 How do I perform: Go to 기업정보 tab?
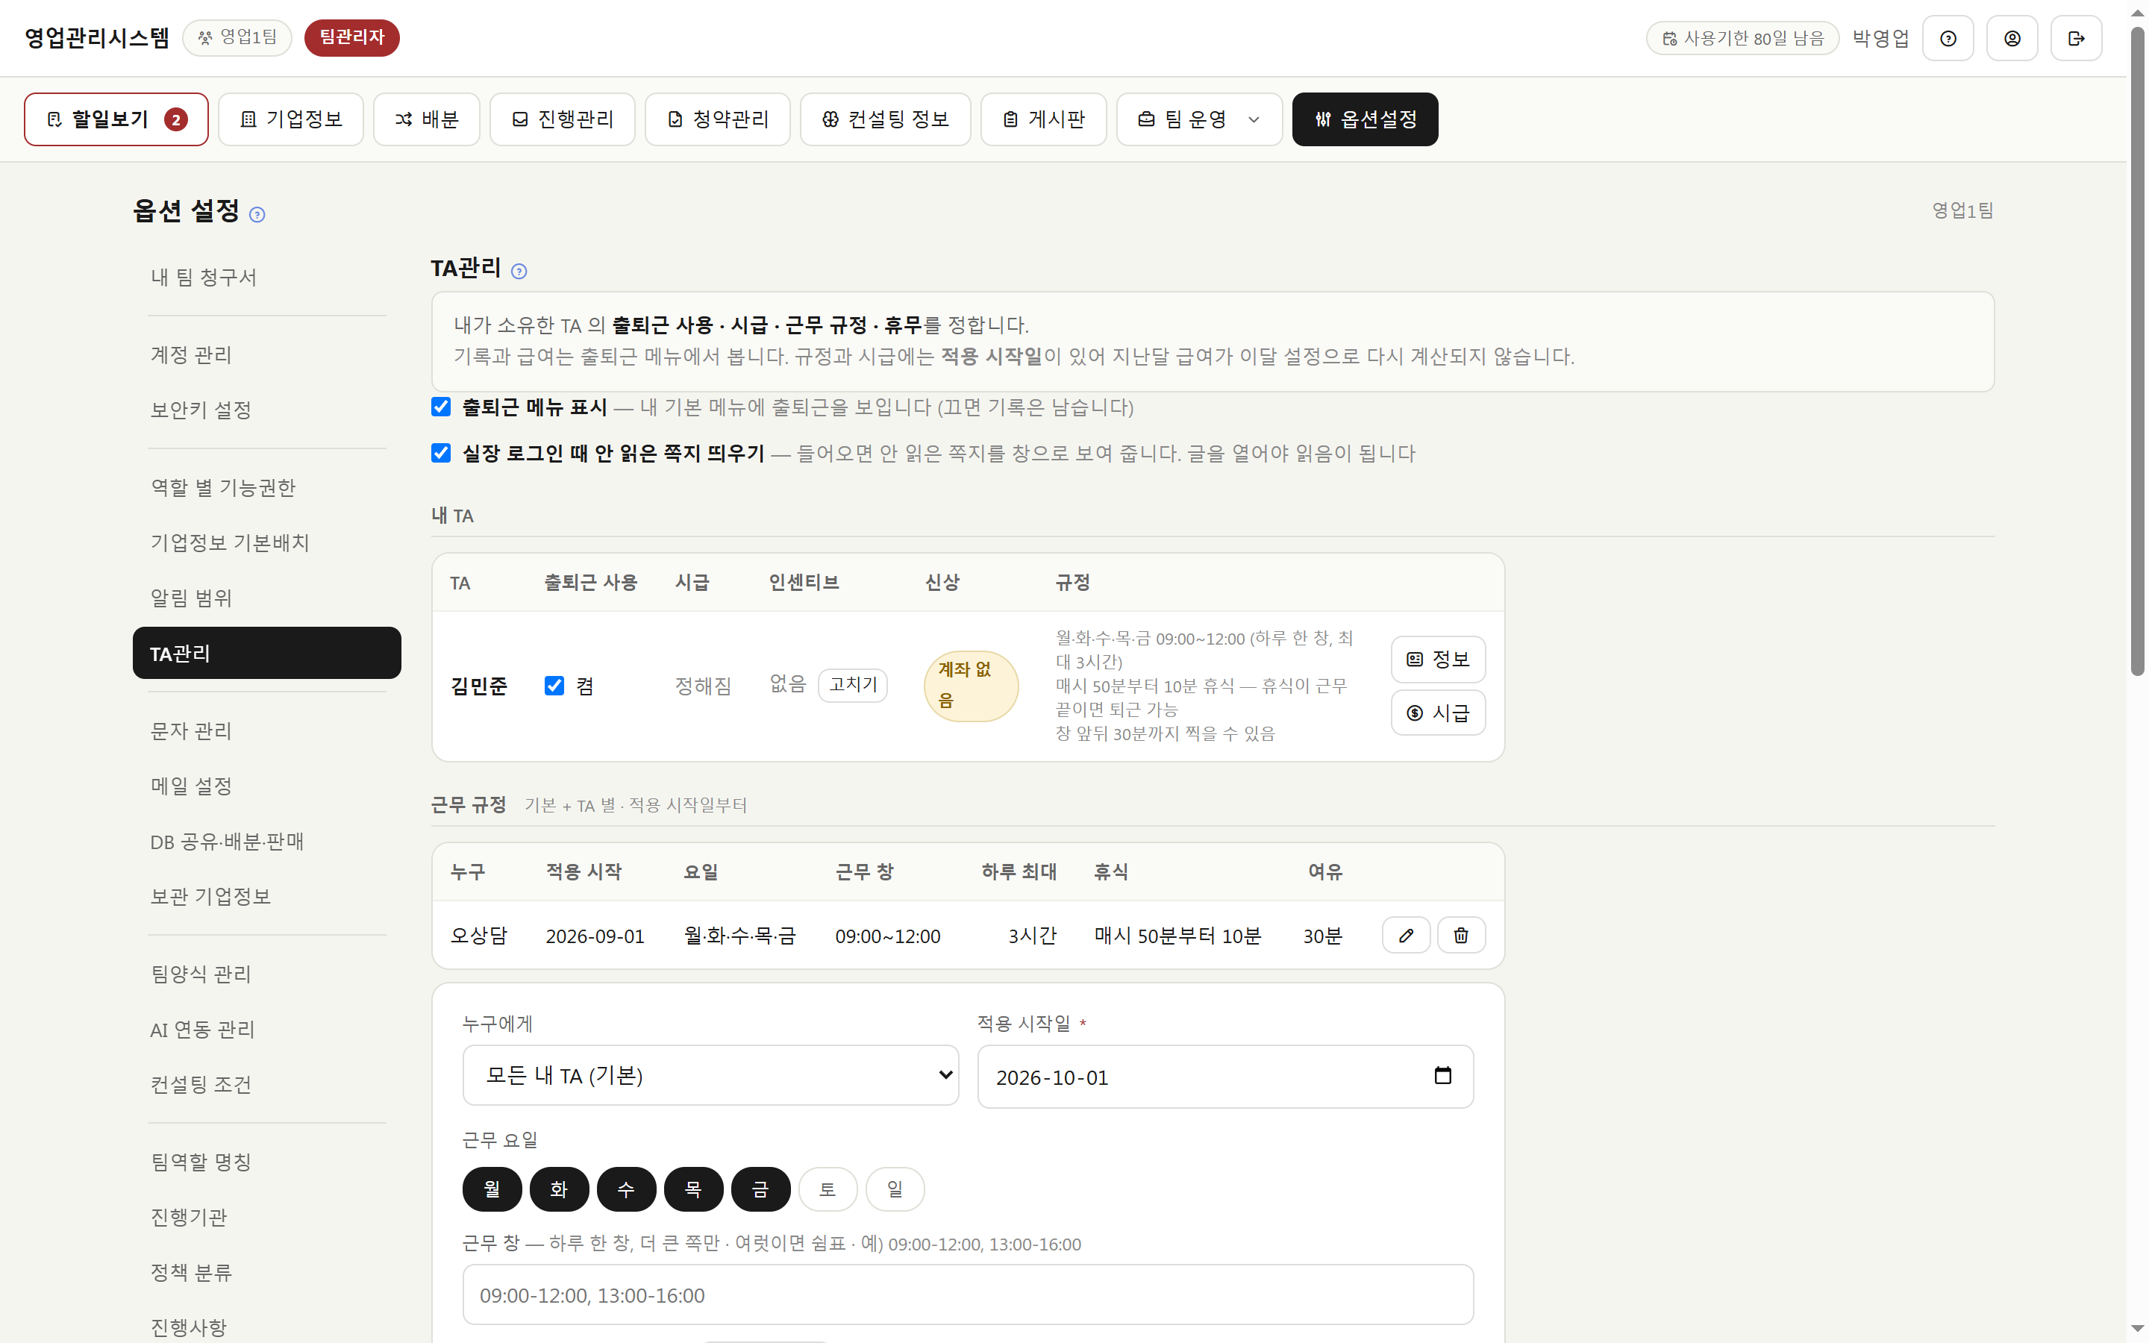point(291,119)
